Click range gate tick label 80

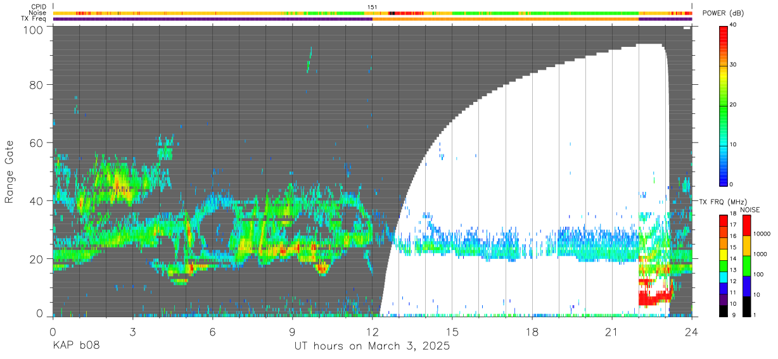click(36, 84)
